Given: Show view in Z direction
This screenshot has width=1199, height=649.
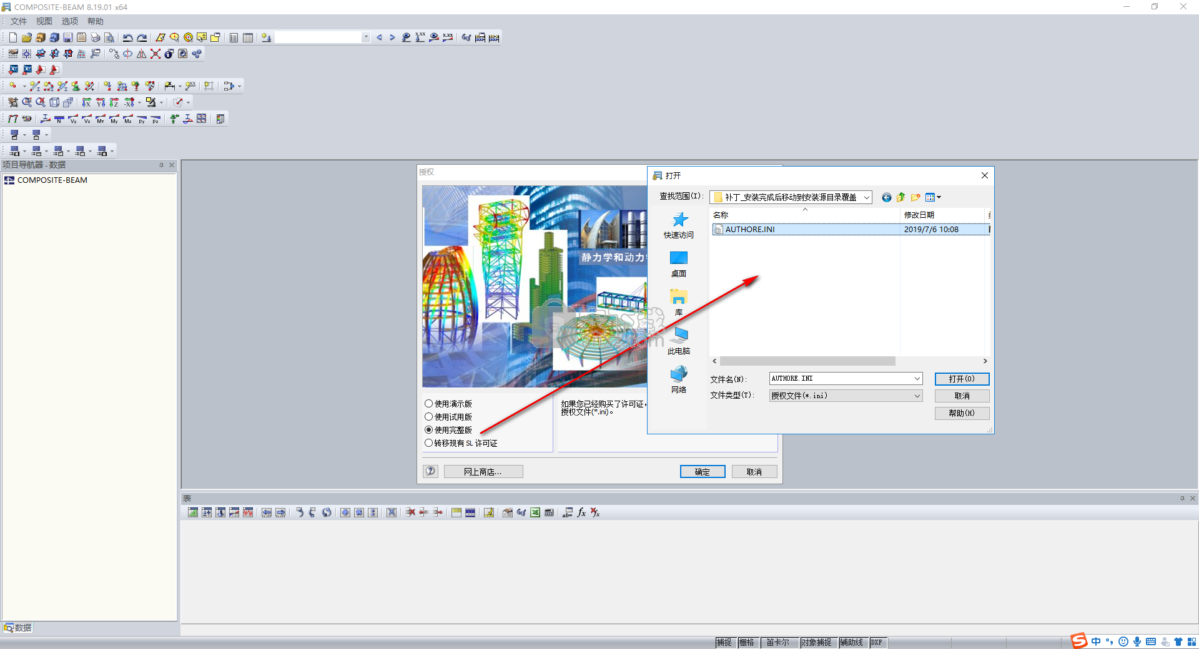Looking at the screenshot, I should (x=114, y=102).
